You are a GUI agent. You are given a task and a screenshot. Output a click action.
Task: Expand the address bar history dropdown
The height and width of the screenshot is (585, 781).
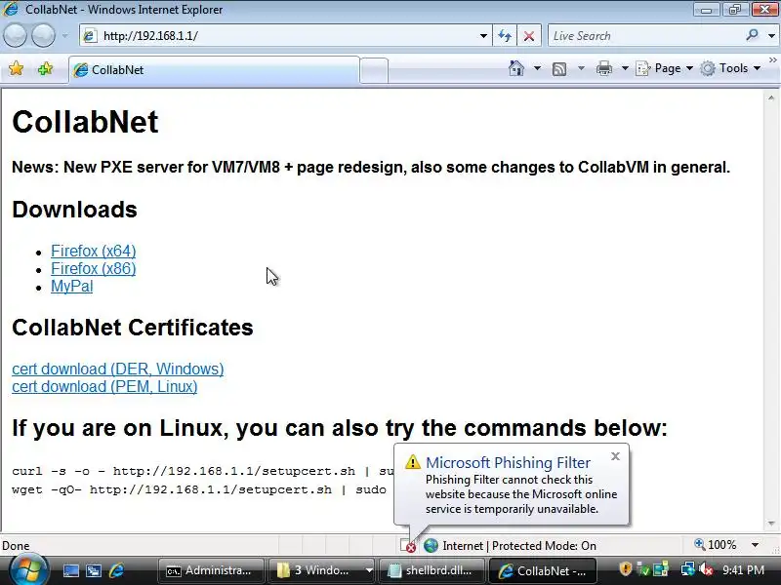coord(483,36)
